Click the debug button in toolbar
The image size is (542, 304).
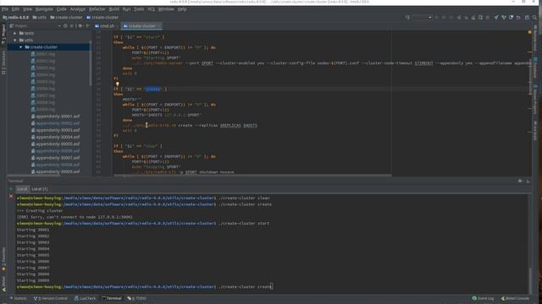(x=444, y=17)
